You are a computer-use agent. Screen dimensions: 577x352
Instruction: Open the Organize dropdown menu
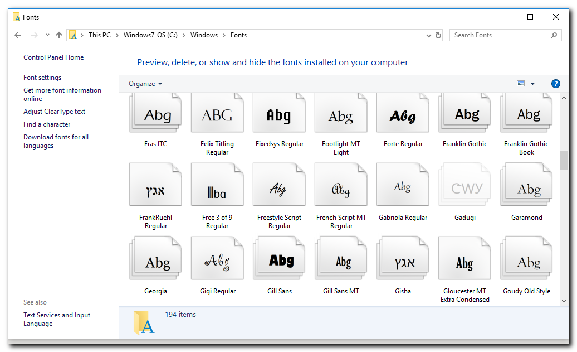(x=145, y=84)
